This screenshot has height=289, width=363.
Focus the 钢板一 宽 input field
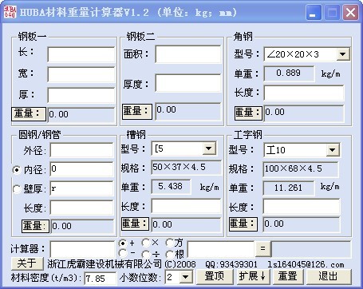pyautogui.click(x=81, y=74)
